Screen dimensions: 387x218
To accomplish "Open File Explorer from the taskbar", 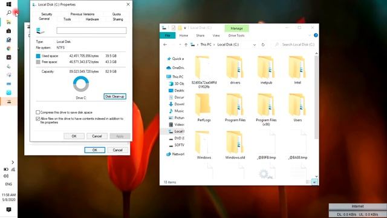I will point(8,22).
